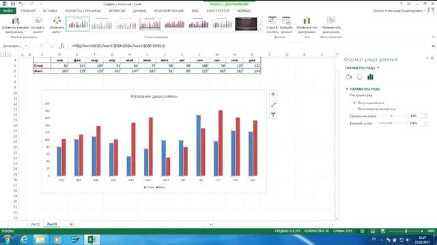437x245 pixels.
Task: Select the dark background chart style thumbnail
Action: pos(246,24)
